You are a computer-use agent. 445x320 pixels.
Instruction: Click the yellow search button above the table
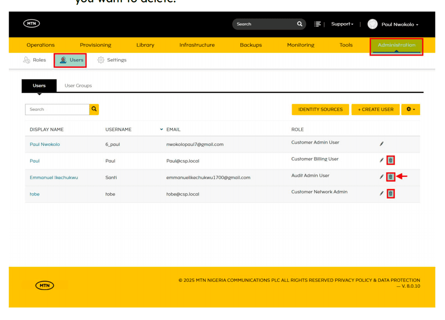pyautogui.click(x=94, y=110)
